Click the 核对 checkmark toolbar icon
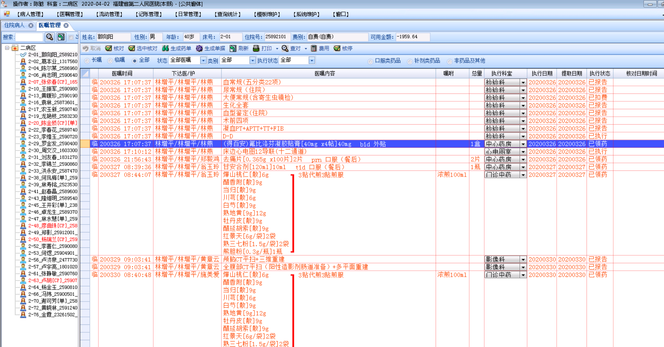664x347 pixels. tap(108, 49)
